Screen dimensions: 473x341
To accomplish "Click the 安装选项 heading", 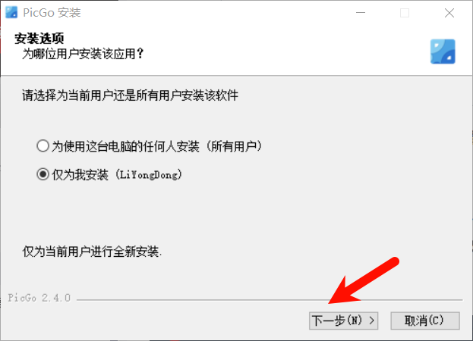I will 39,39.
